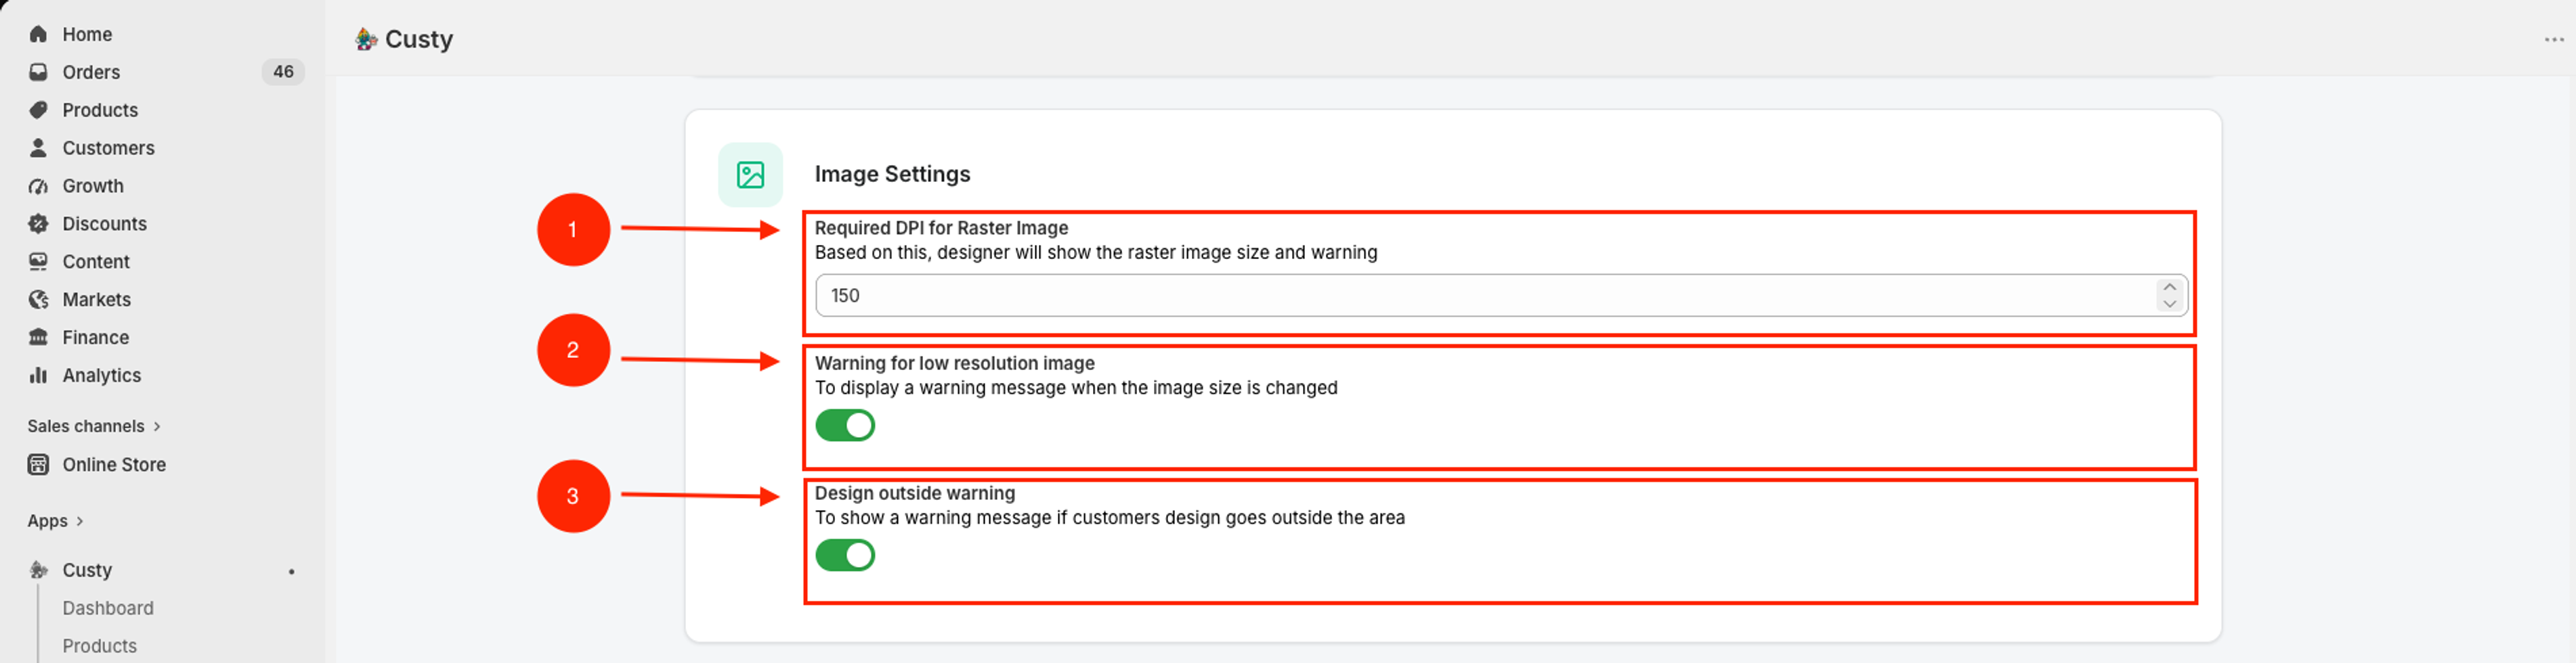Open the Markets page link

[x=96, y=300]
